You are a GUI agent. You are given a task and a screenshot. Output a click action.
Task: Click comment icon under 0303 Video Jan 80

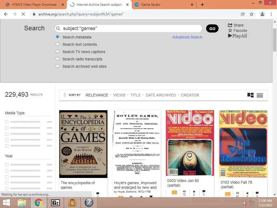(x=204, y=191)
